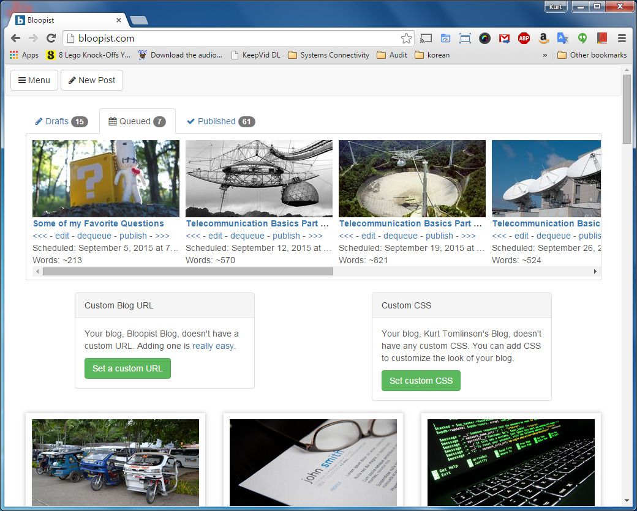Open the Some of my Favorite Questions thumbnail
Screen dimensions: 637x511
pyautogui.click(x=105, y=177)
